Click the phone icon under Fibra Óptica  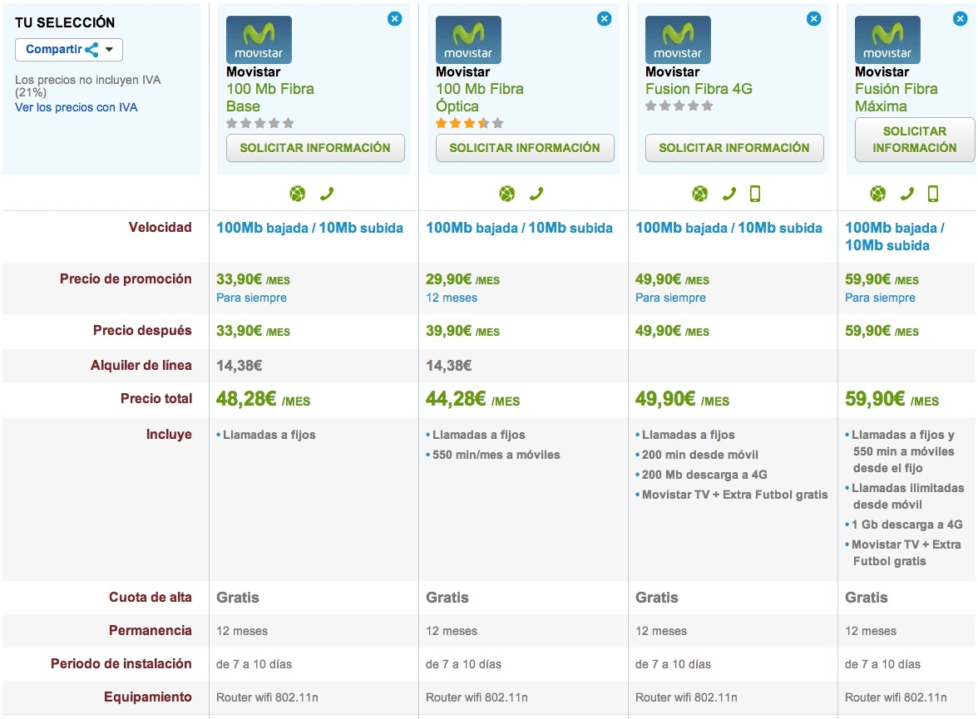click(536, 194)
